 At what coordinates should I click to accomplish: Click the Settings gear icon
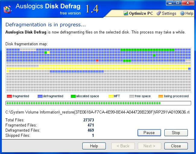click(x=159, y=13)
